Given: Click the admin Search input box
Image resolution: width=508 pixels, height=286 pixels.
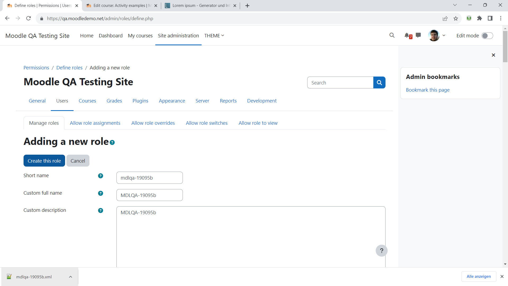Looking at the screenshot, I should point(340,83).
